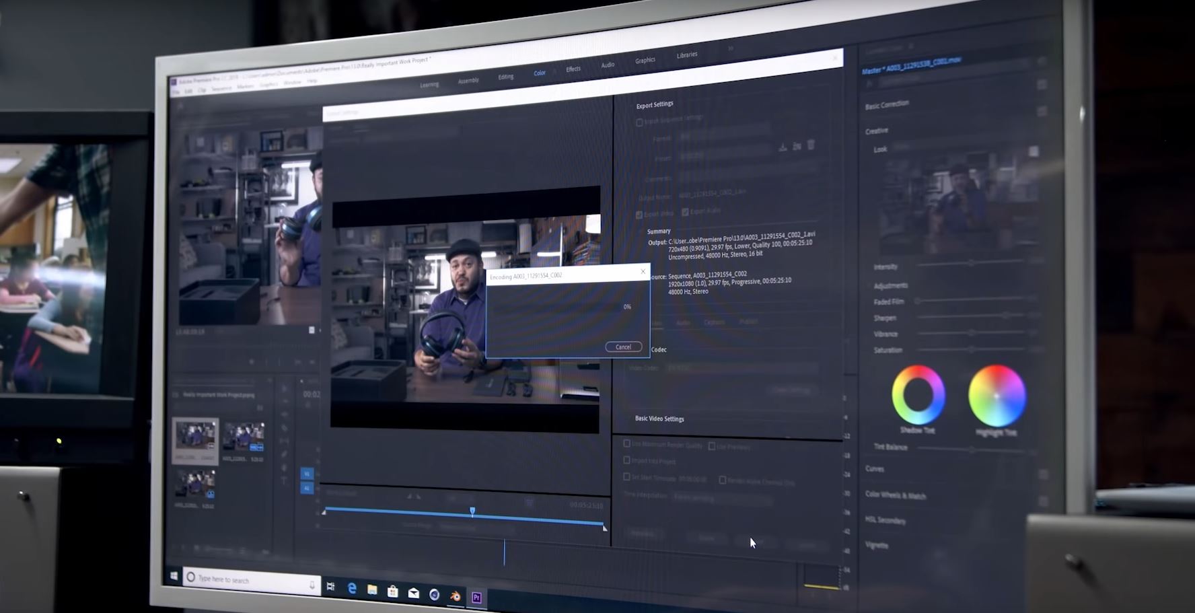Viewport: 1195px width, 613px height.
Task: Click the Shadow Tint color wheel
Action: click(x=918, y=396)
